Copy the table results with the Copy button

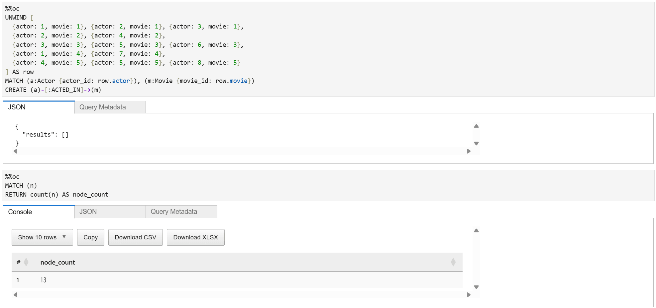tap(91, 237)
